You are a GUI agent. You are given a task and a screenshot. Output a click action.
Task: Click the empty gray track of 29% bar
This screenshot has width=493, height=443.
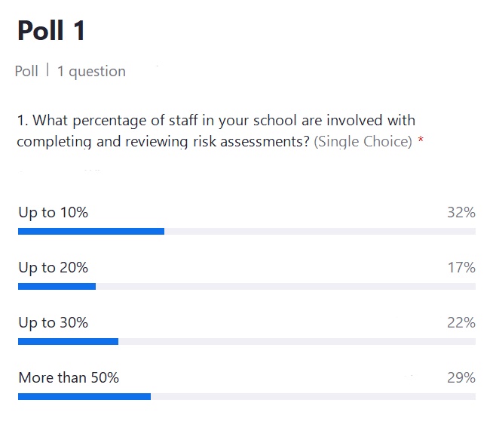click(x=313, y=397)
